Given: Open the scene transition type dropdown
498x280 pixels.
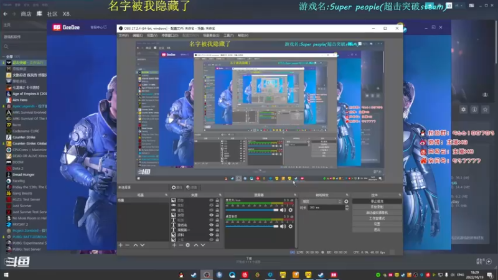Looking at the screenshot, I should click(x=322, y=202).
